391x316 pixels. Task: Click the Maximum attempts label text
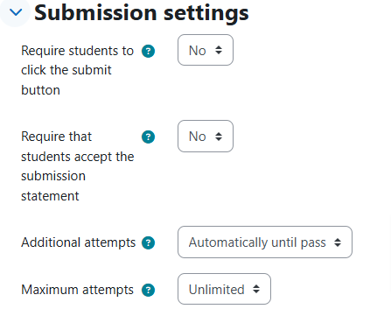pyautogui.click(x=77, y=290)
